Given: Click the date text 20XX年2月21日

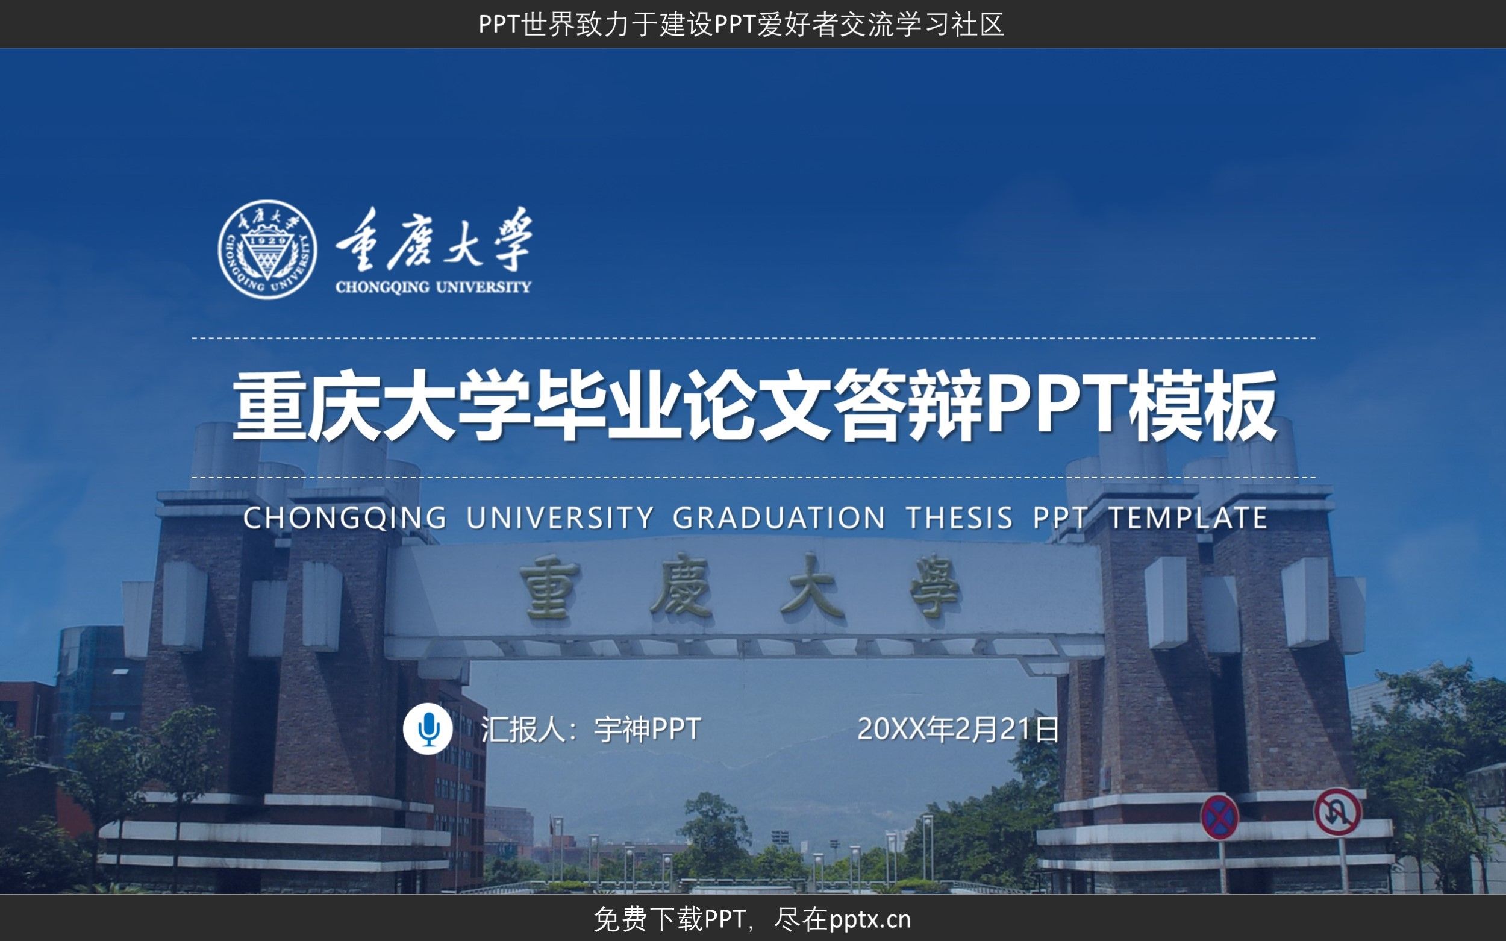Looking at the screenshot, I should coord(958,729).
